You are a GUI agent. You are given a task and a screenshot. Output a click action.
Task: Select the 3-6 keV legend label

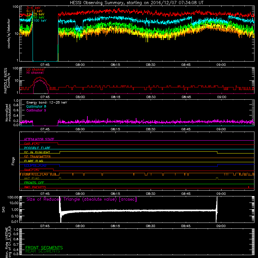coord(34,8)
